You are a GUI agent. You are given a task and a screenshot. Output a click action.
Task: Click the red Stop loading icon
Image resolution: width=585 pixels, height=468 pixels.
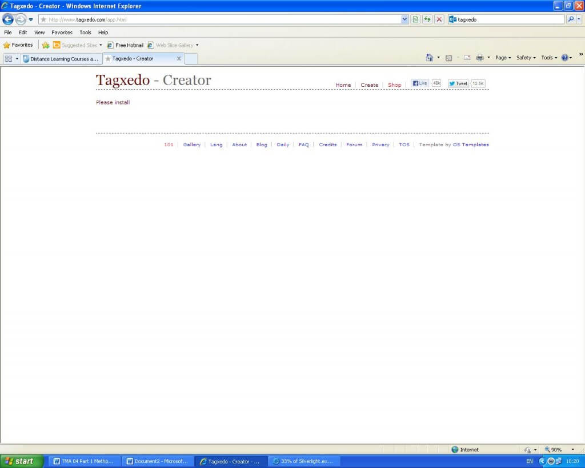[439, 19]
